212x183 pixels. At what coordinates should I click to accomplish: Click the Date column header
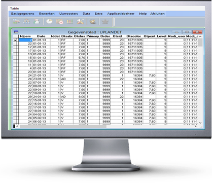pos(41,36)
